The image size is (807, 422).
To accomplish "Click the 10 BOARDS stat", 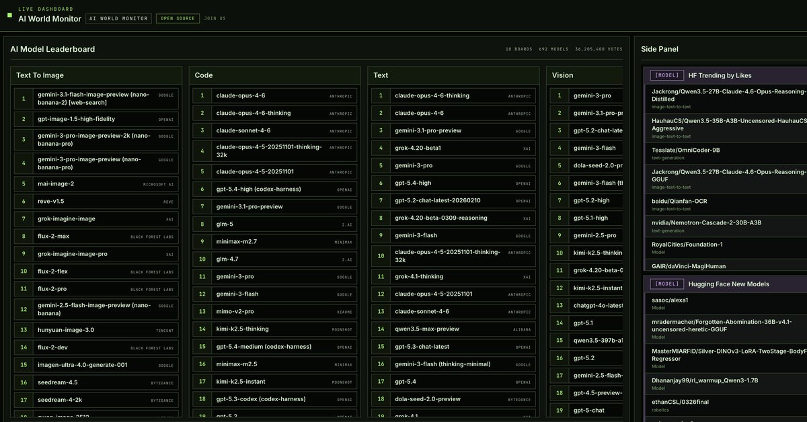I will [518, 49].
